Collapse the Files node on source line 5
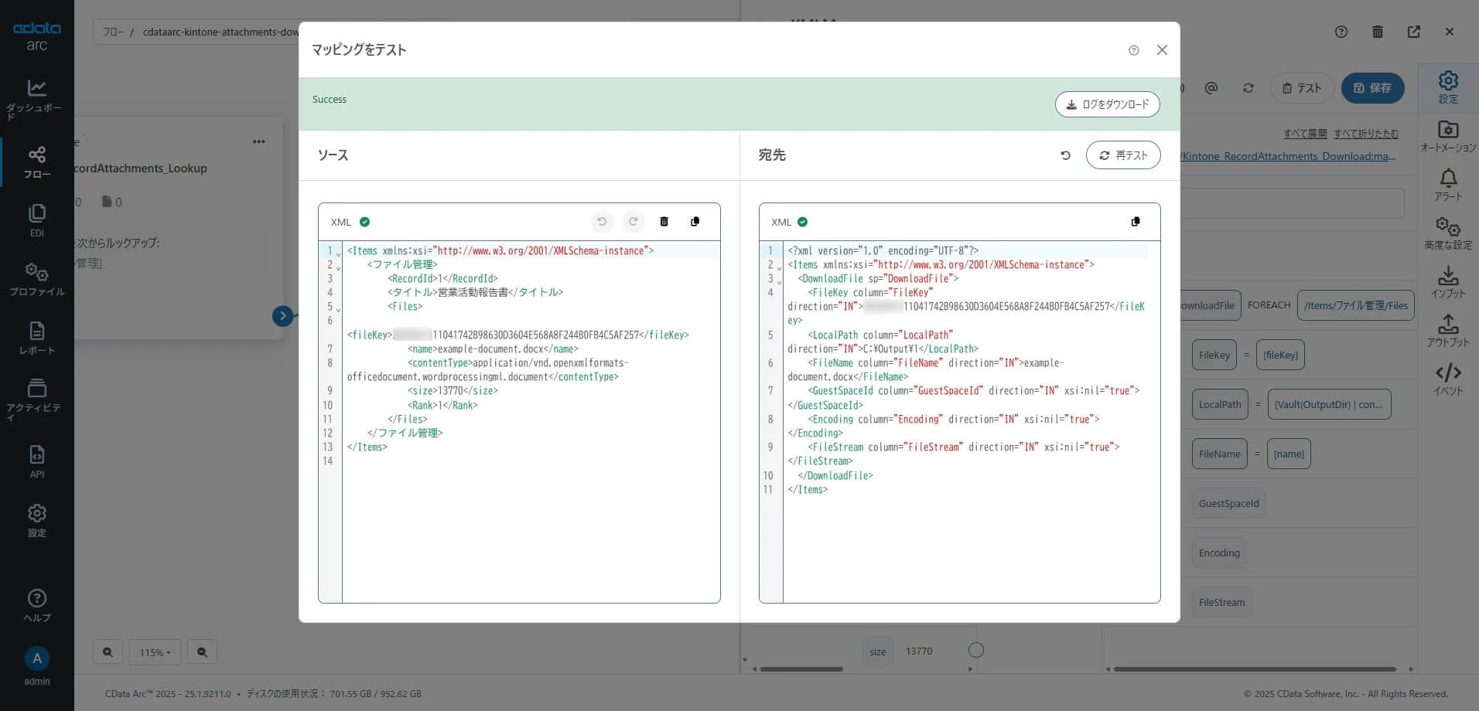This screenshot has height=711, width=1479. tap(338, 309)
